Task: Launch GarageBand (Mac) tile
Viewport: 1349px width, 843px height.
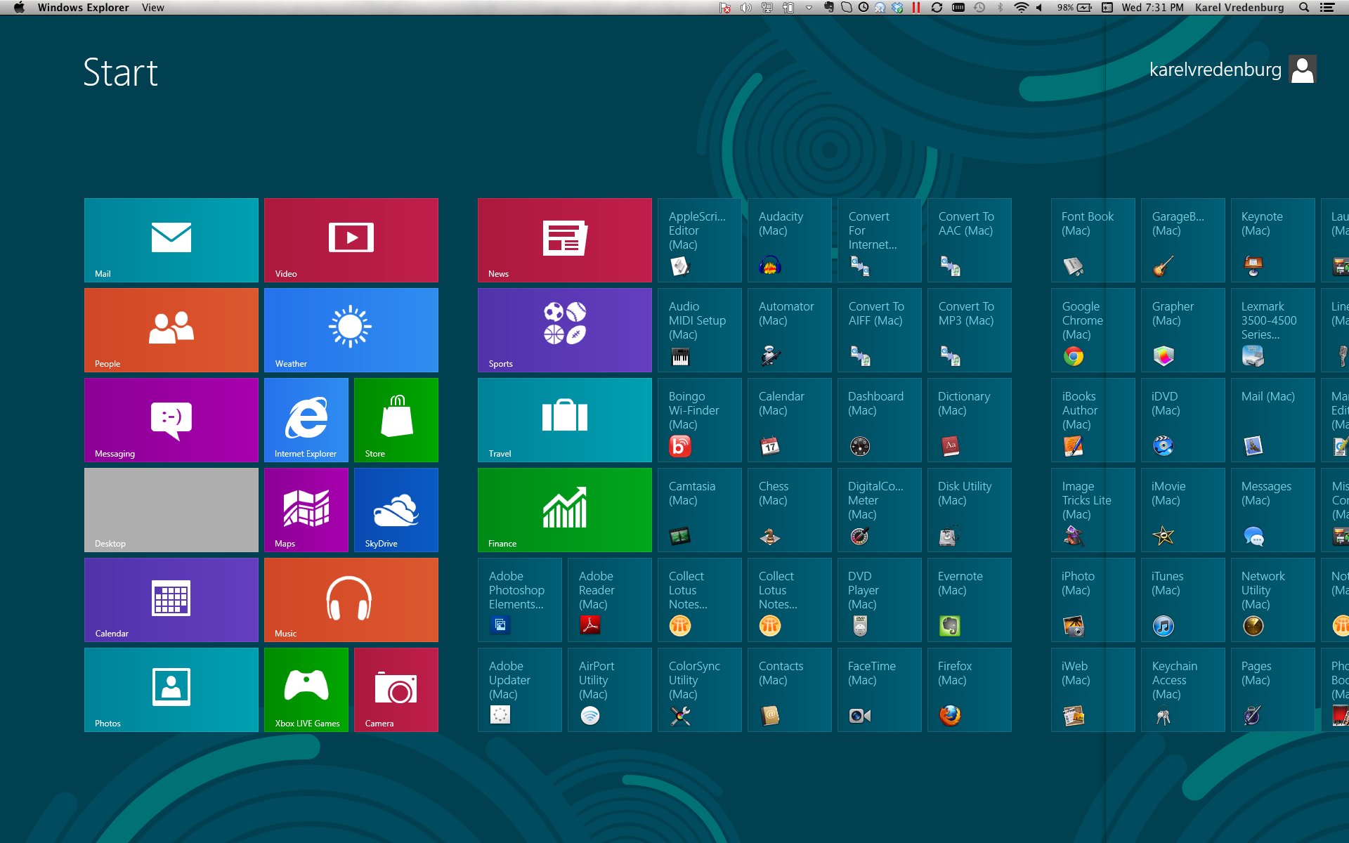Action: (1183, 240)
